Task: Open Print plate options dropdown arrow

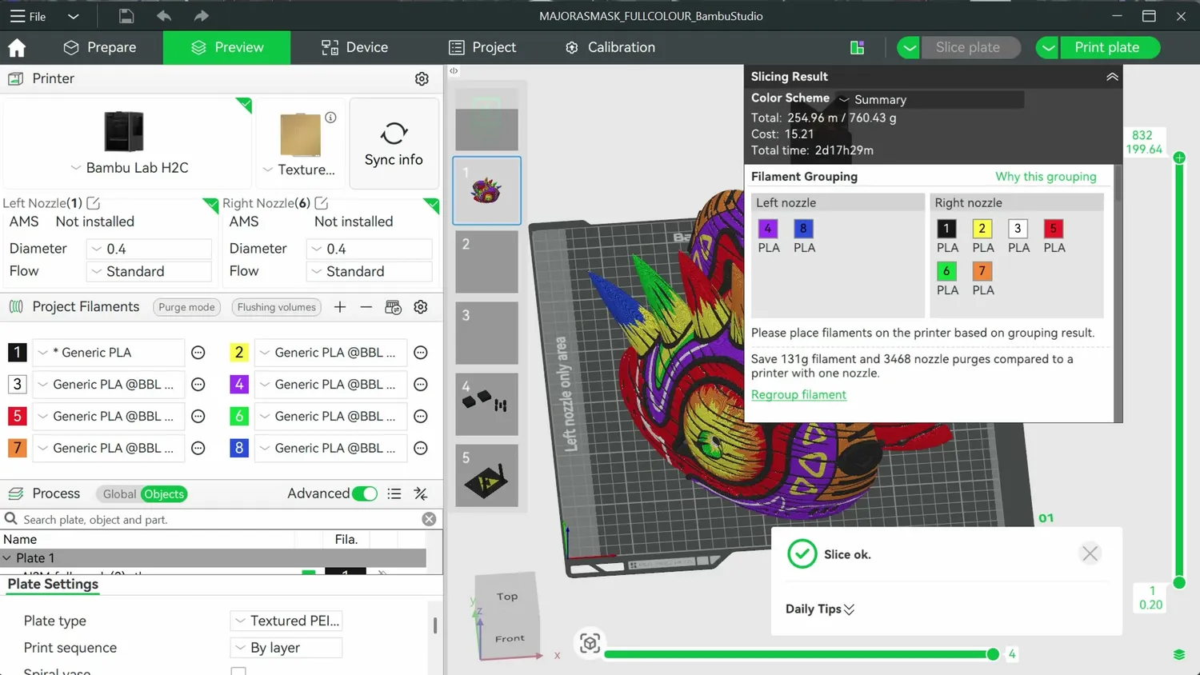Action: [1047, 48]
